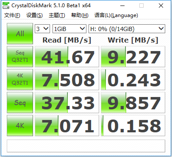This screenshot has height=157, width=172.
Task: Open the test count dropdown showing 3
Action: click(x=42, y=29)
